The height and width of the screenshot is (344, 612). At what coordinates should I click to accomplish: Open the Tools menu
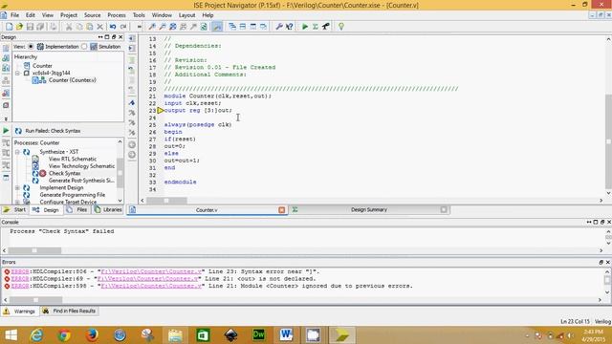[139, 15]
